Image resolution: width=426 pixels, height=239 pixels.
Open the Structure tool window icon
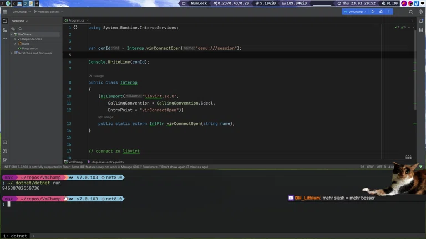[x=5, y=30]
